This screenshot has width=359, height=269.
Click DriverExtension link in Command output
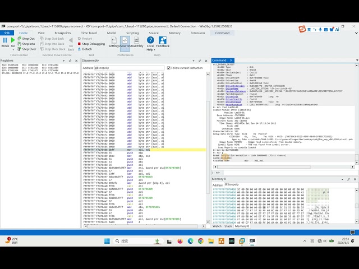(x=235, y=86)
